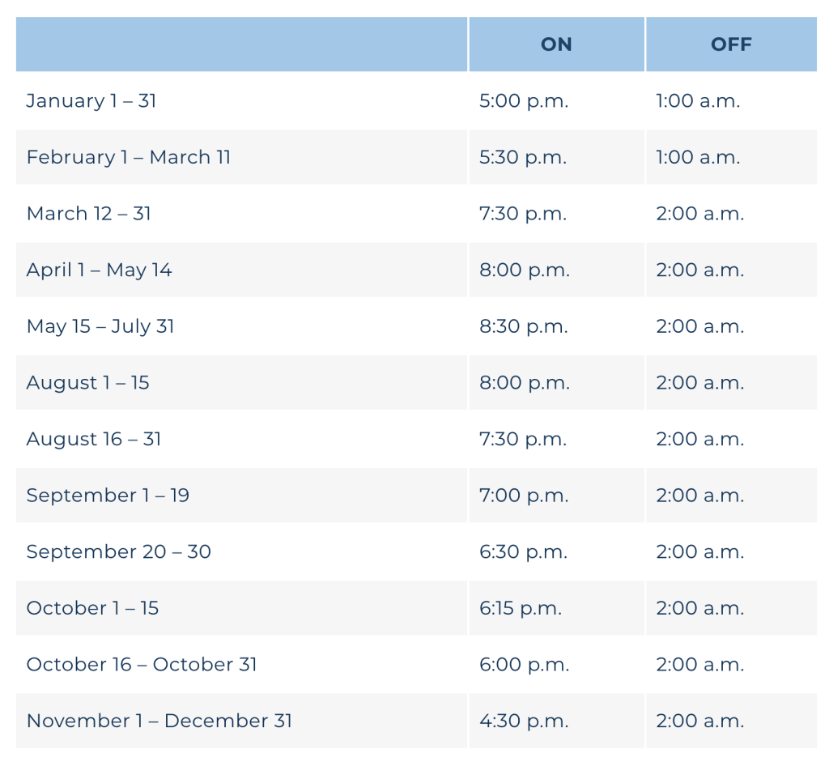Viewport: 829px width, 766px height.
Task: Select the January 1 – 31 date cell
Action: (x=91, y=100)
